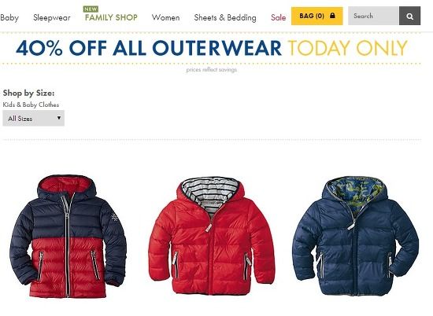Click the NEW badge above Family Shop
The height and width of the screenshot is (316, 433).
click(91, 9)
